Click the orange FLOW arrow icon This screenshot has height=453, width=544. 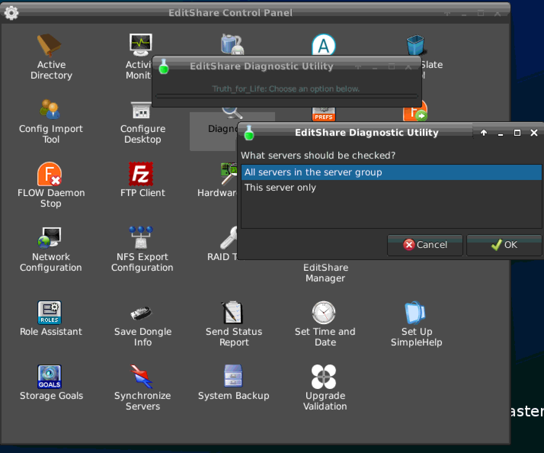click(416, 112)
